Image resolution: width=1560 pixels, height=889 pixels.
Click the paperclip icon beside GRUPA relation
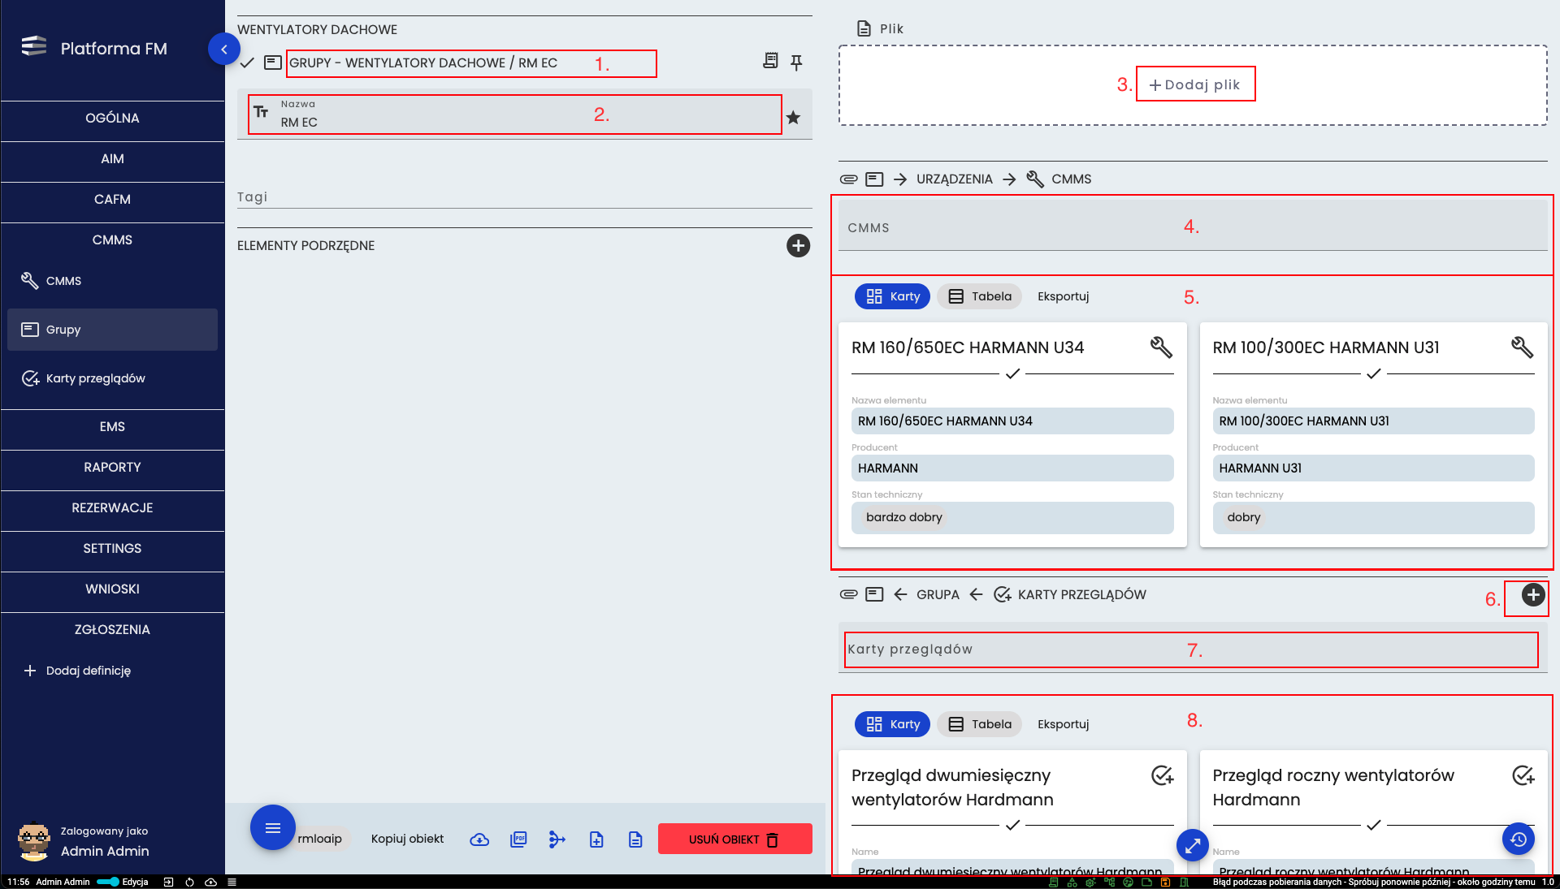point(849,595)
